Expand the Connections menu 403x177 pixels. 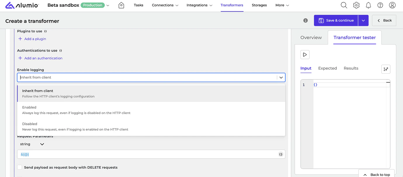(x=165, y=5)
